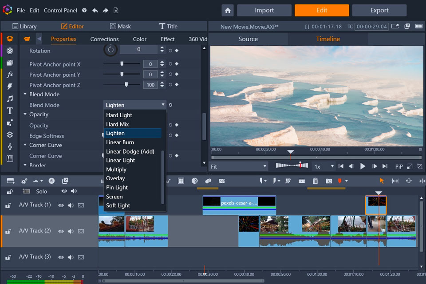Open the Title panel
Image resolution: width=426 pixels, height=284 pixels.
click(x=168, y=26)
